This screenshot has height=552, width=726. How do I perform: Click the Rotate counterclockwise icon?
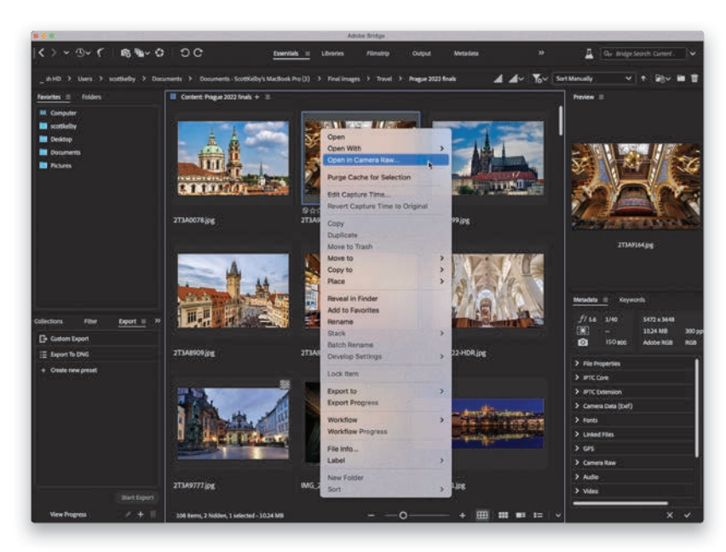click(185, 53)
